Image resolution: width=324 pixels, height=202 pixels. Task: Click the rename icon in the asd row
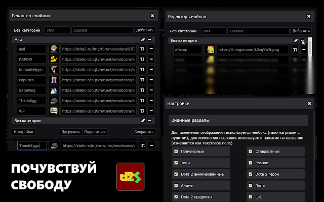click(x=142, y=49)
